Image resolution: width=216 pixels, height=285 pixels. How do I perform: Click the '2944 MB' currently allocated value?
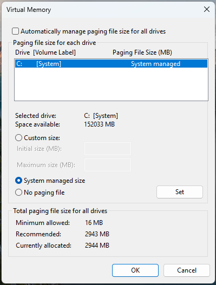click(x=97, y=246)
